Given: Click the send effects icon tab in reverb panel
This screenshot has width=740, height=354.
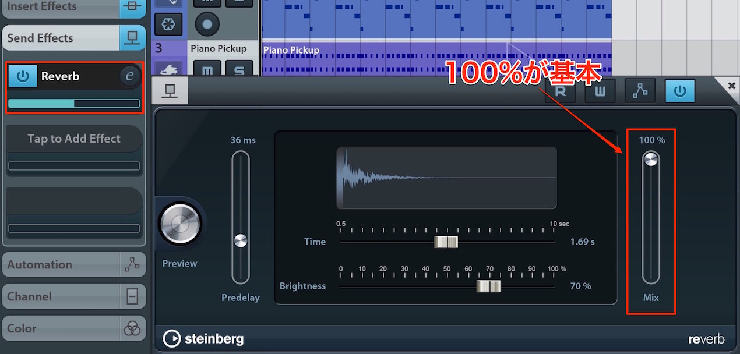Looking at the screenshot, I should click(x=170, y=92).
